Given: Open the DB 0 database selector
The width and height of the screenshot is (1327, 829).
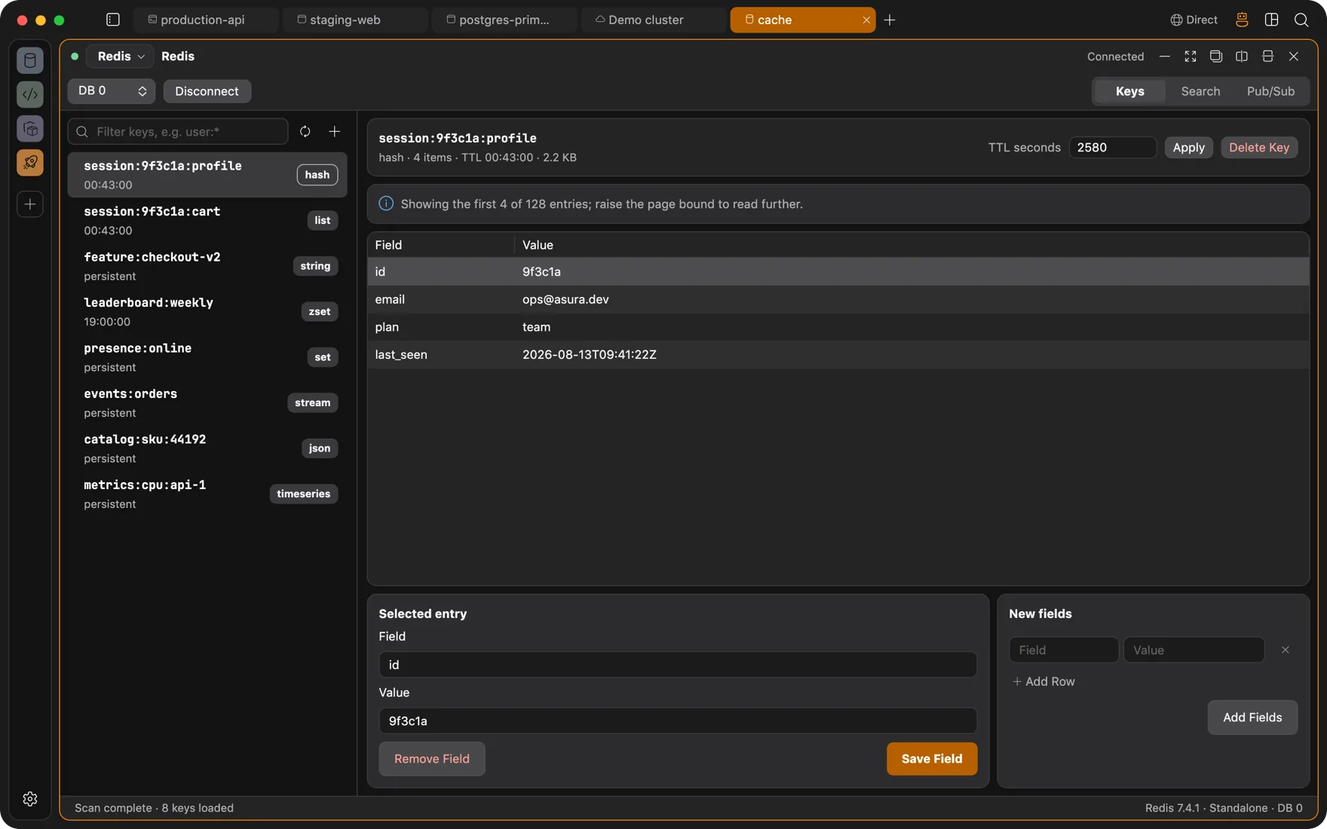Looking at the screenshot, I should click(112, 91).
